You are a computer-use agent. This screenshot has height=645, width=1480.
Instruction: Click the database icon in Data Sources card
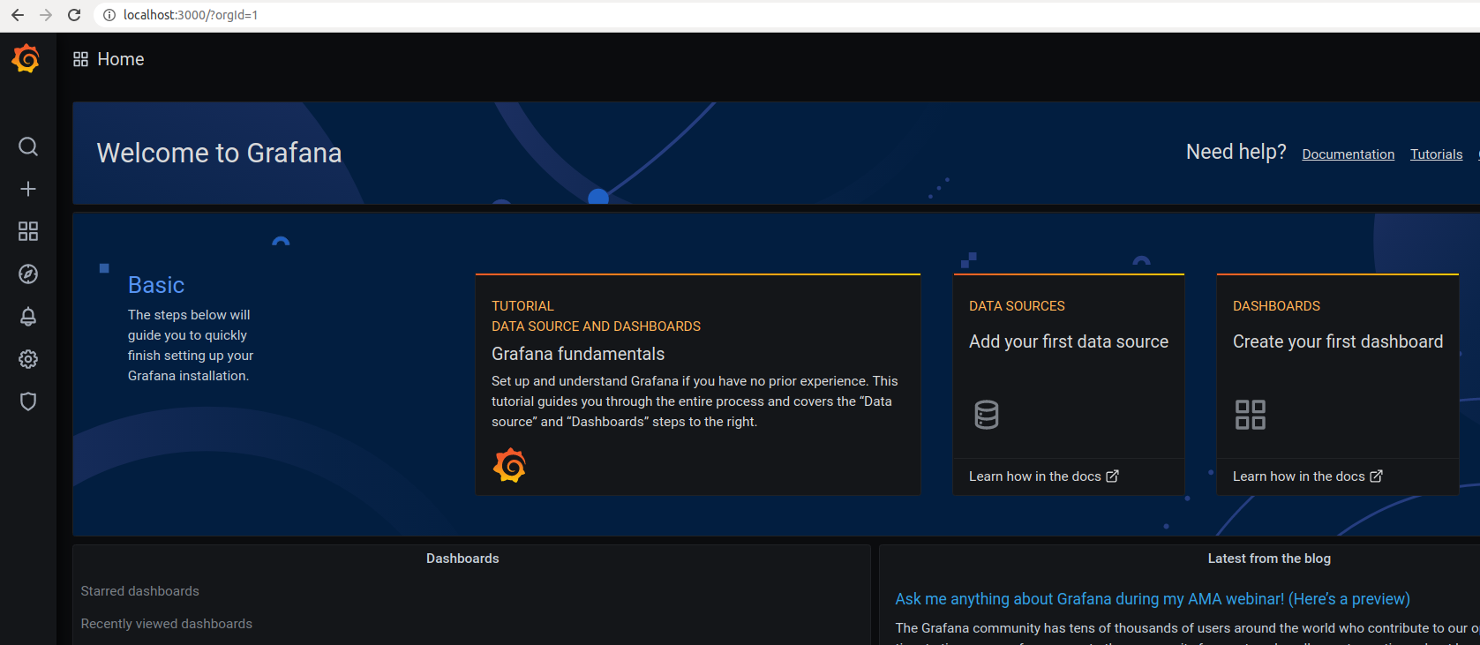click(x=987, y=415)
